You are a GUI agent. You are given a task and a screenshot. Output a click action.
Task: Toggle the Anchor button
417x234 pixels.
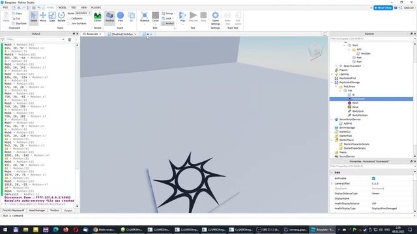168,23
